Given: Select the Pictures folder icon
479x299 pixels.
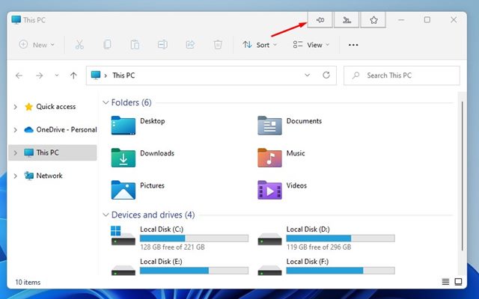Looking at the screenshot, I should [x=123, y=190].
